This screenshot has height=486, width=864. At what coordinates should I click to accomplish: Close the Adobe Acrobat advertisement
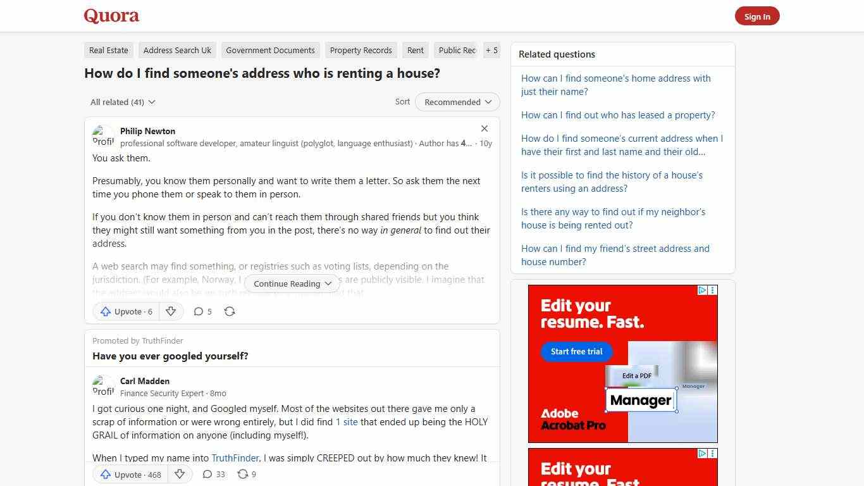[x=713, y=290]
